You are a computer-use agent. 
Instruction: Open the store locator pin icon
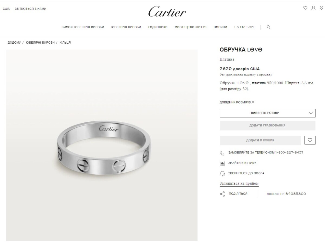321,8
